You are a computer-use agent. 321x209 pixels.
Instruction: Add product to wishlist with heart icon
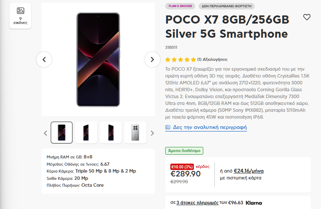click(307, 17)
